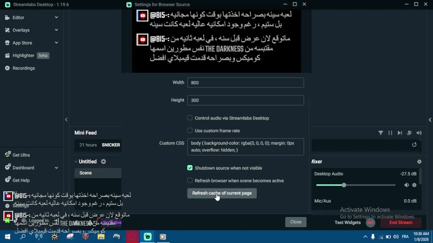Click SNICKER event in Mini Feed
The width and height of the screenshot is (433, 243).
(x=111, y=145)
